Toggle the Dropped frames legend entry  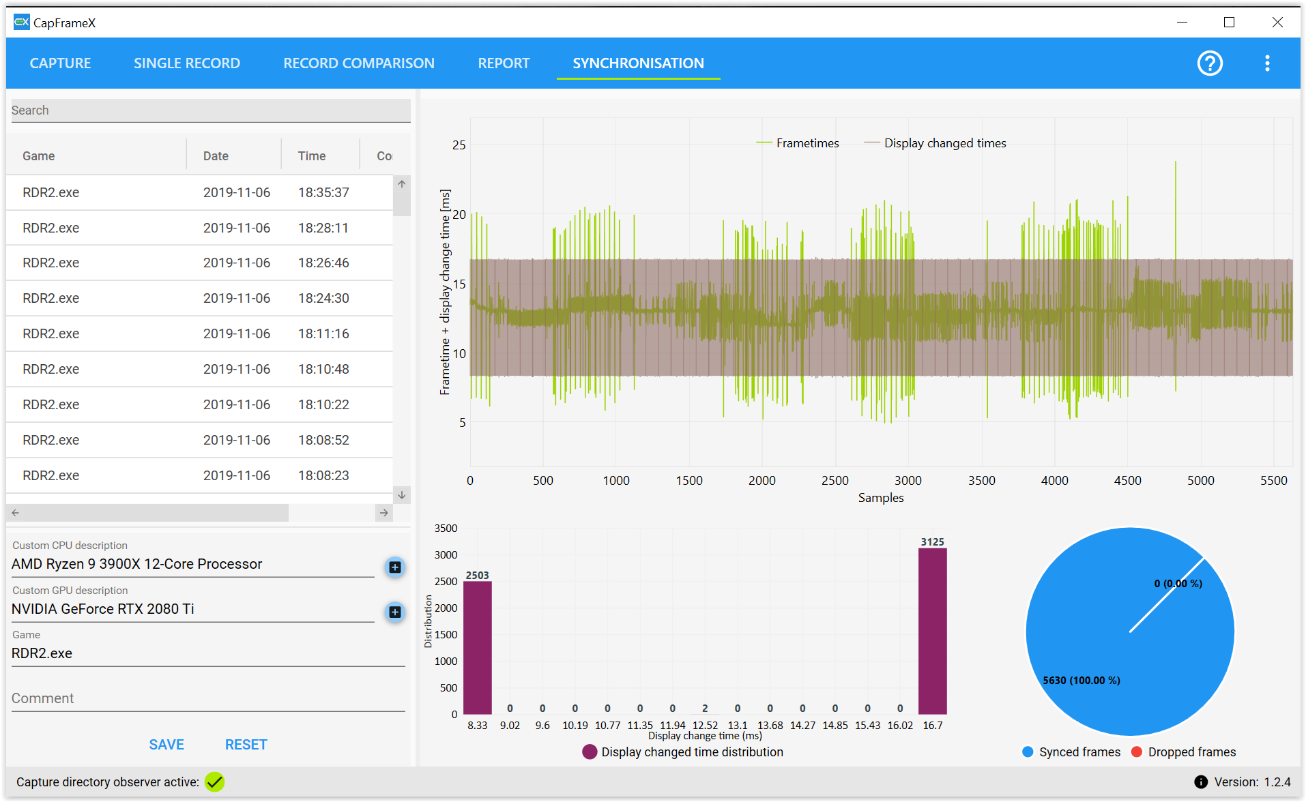(x=1183, y=752)
